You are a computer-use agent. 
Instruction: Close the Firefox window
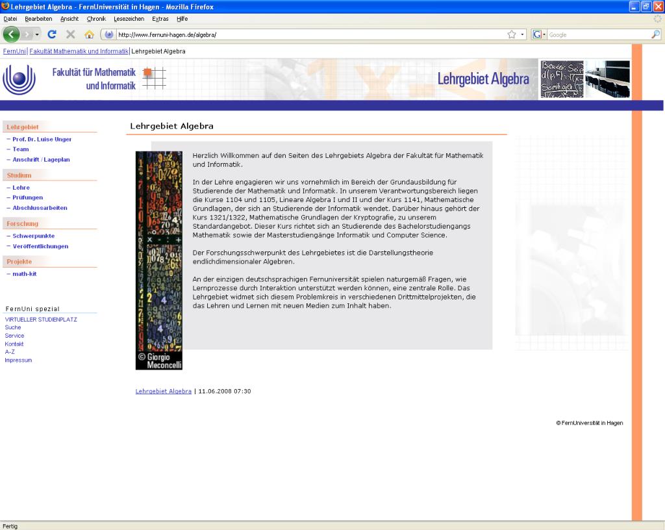pyautogui.click(x=658, y=6)
